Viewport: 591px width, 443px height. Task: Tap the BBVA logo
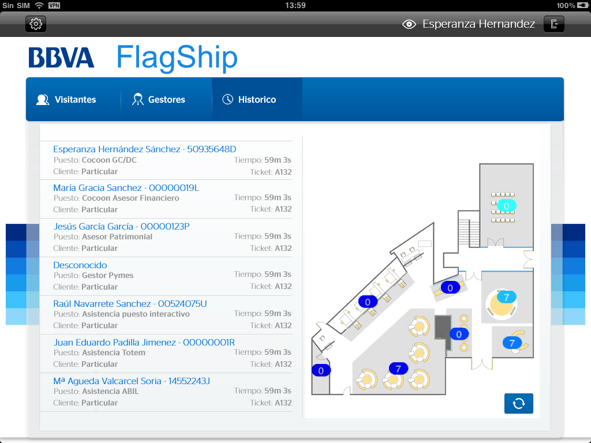click(x=61, y=58)
